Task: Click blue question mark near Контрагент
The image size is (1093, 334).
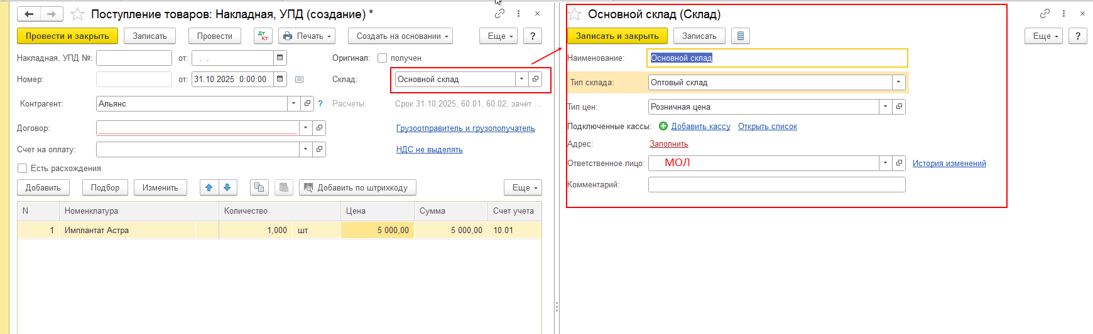Action: 320,103
